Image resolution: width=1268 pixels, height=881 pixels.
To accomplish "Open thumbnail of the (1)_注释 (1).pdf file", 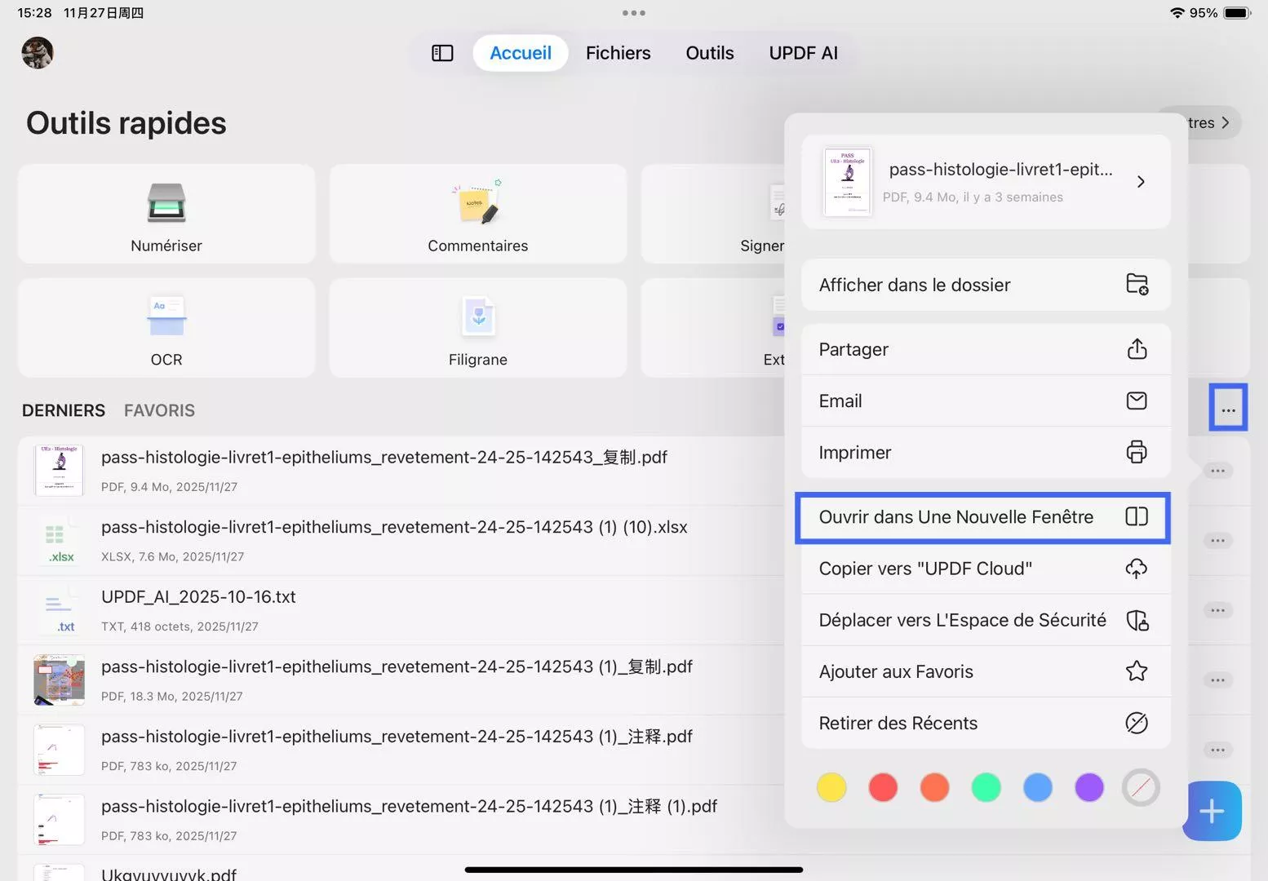I will 59,820.
